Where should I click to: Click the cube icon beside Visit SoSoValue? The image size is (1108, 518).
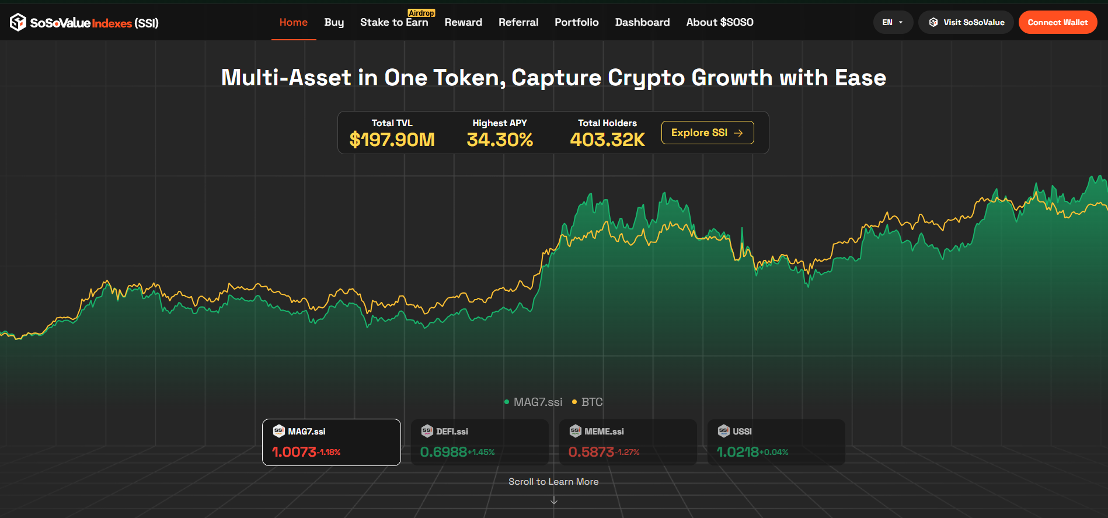click(933, 22)
